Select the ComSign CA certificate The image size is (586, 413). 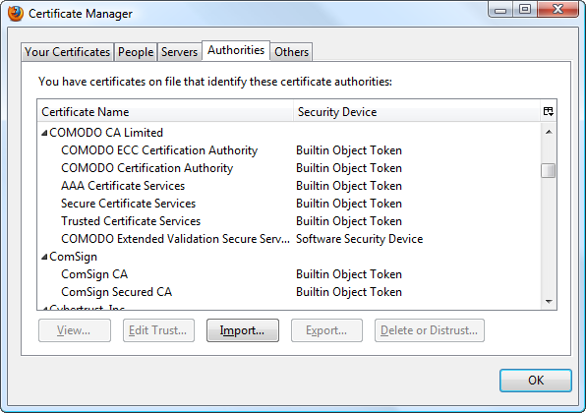[288, 274]
